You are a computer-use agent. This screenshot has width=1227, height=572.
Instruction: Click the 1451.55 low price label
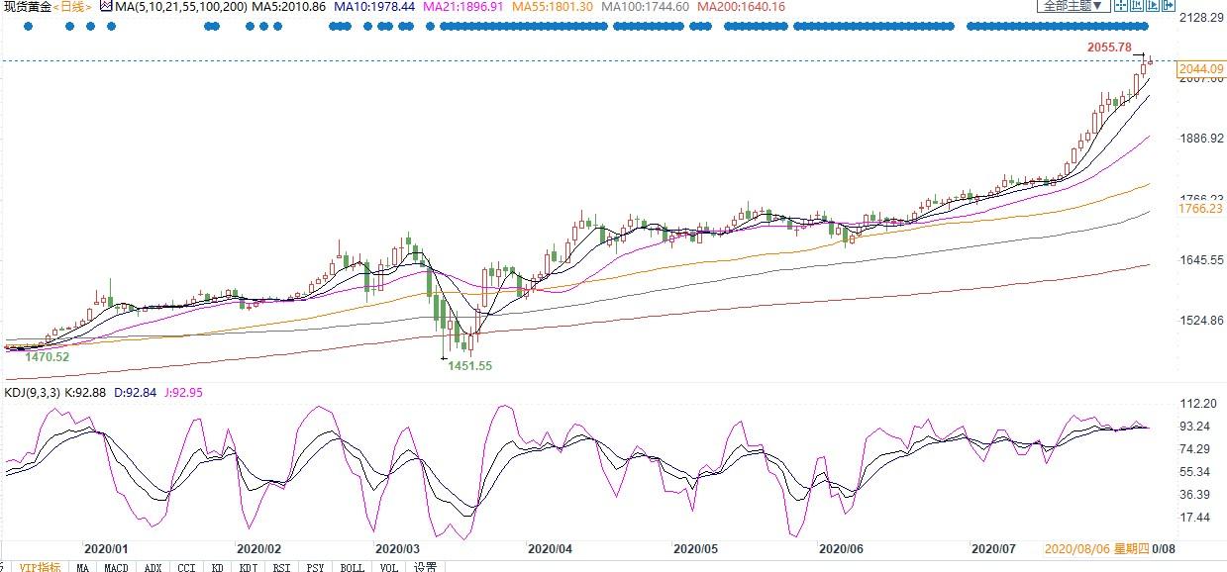point(469,365)
